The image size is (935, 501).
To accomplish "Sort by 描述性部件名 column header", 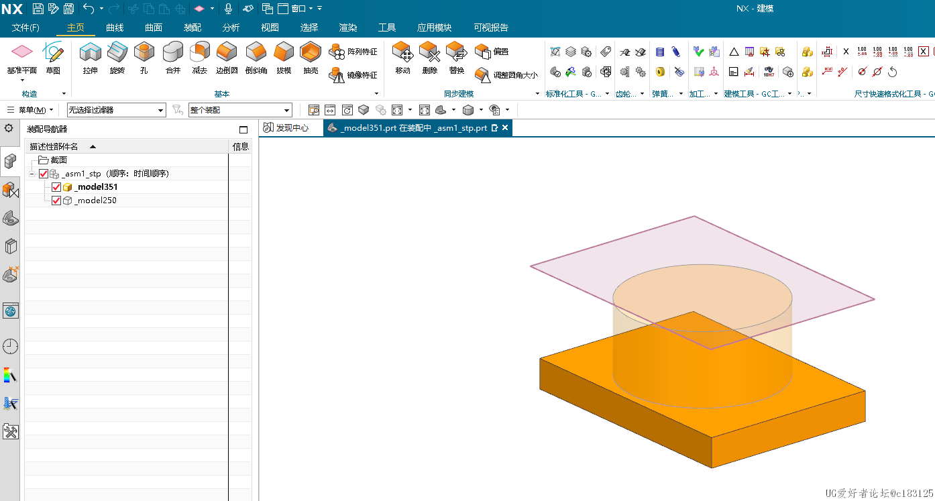I will (127, 147).
